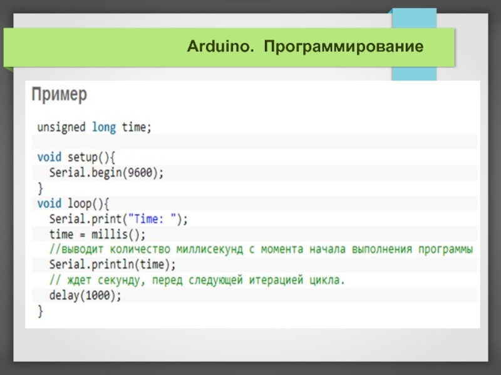Viewport: 501px width, 375px height.
Task: Click the "Пример" heading
Action: (x=59, y=96)
